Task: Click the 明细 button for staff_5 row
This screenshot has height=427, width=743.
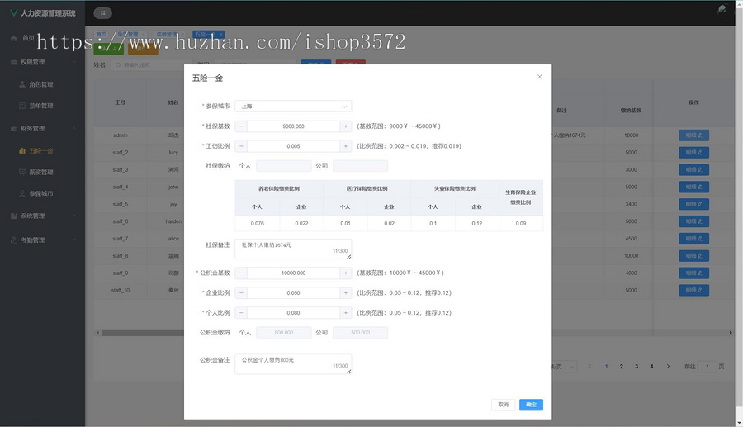Action: coord(693,204)
